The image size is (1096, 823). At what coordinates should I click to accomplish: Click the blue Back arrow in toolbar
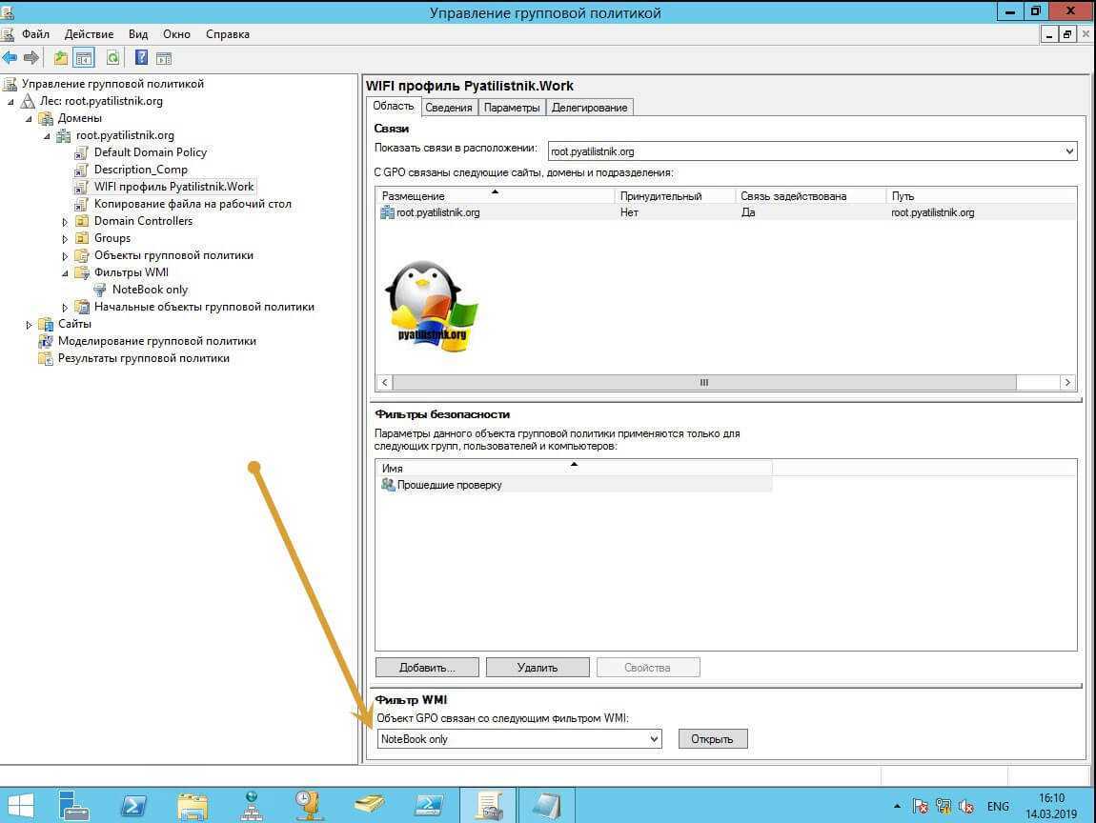(x=10, y=58)
